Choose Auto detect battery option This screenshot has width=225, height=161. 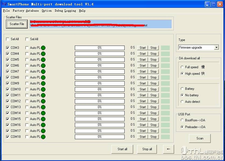182,102
